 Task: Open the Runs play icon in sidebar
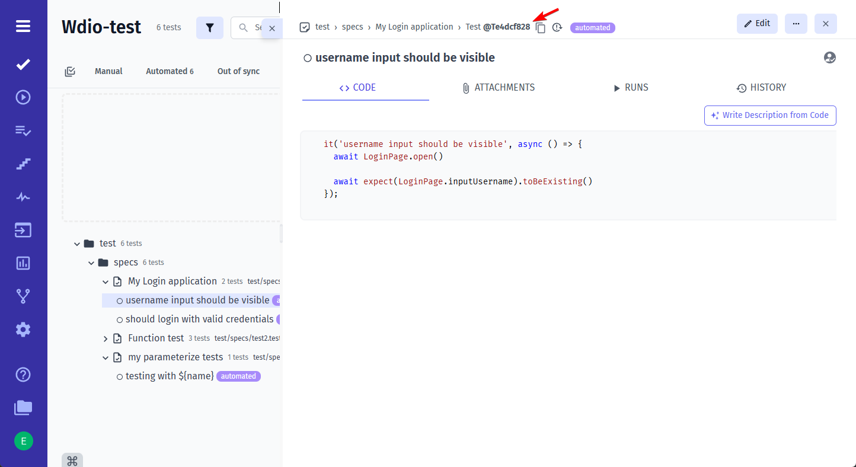coord(23,97)
